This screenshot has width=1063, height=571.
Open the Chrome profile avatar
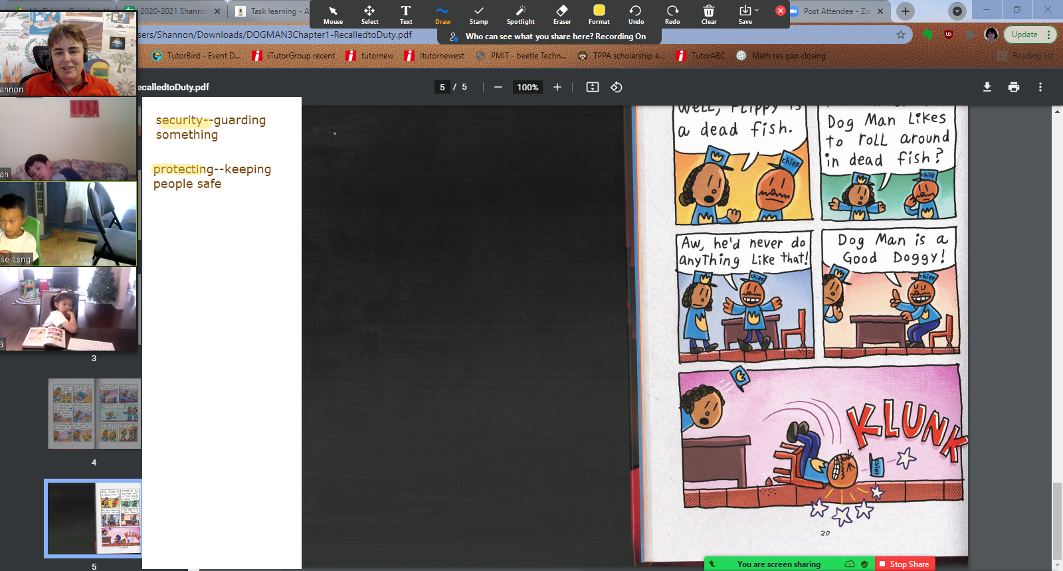click(x=991, y=35)
